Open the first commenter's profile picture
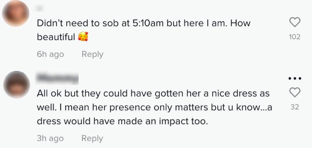312x148 pixels. click(x=16, y=13)
